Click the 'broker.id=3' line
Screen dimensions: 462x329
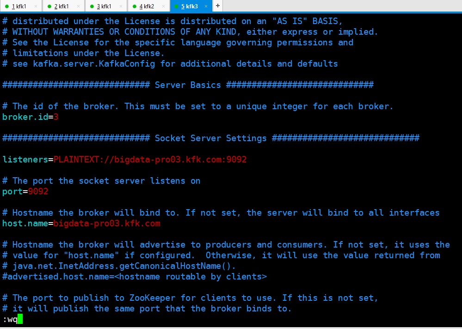click(31, 117)
